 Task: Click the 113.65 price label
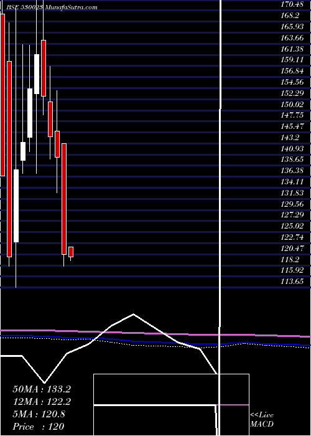tap(292, 282)
